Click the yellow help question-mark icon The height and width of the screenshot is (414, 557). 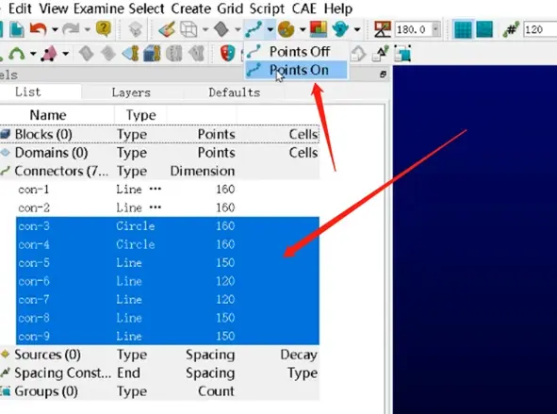(104, 29)
